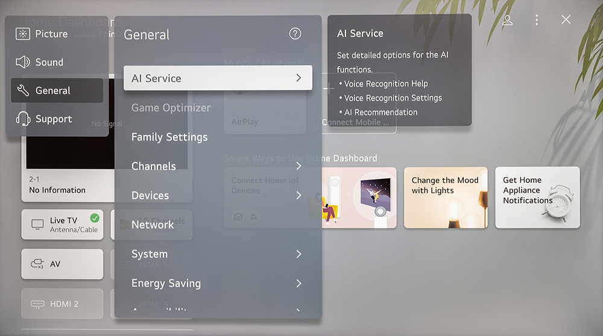Open the user account profile icon

(507, 20)
